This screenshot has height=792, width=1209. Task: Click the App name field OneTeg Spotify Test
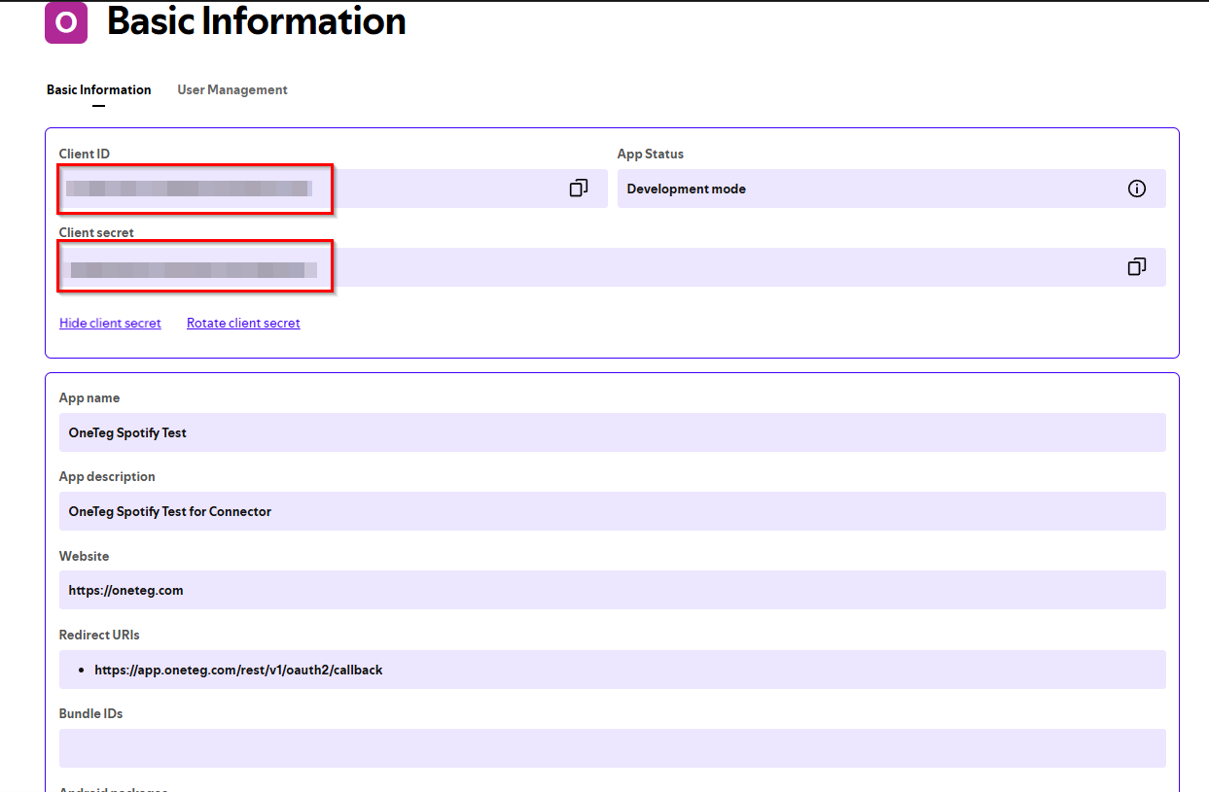612,432
